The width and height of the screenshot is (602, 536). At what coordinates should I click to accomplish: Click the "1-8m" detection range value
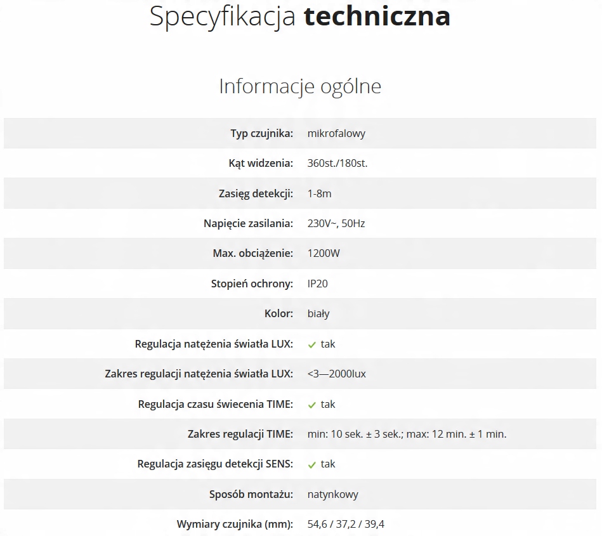pyautogui.click(x=319, y=193)
